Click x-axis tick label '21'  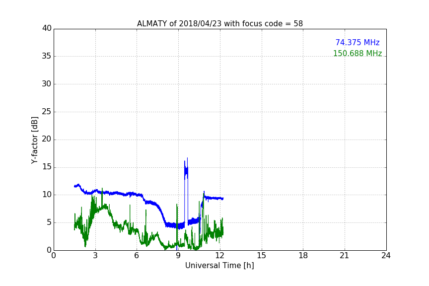coord(345,256)
